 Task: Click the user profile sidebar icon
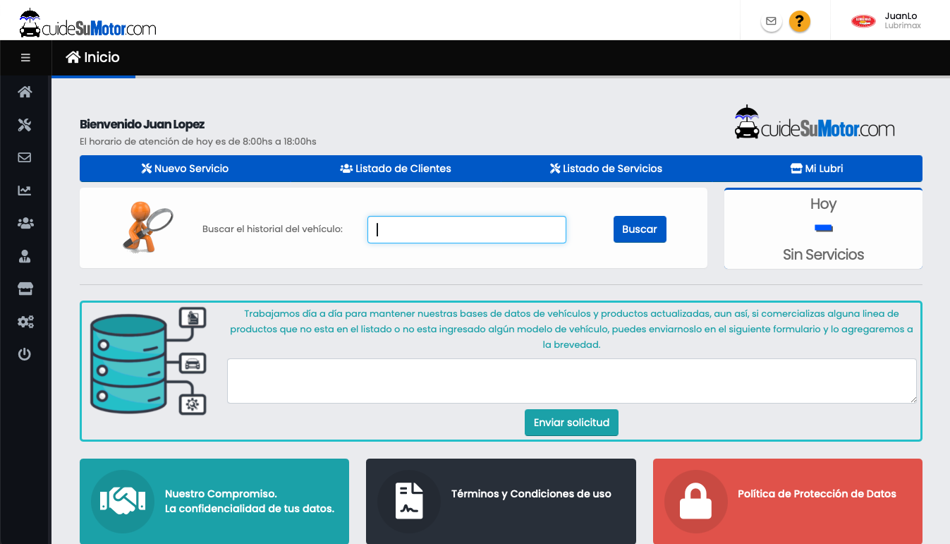[25, 256]
